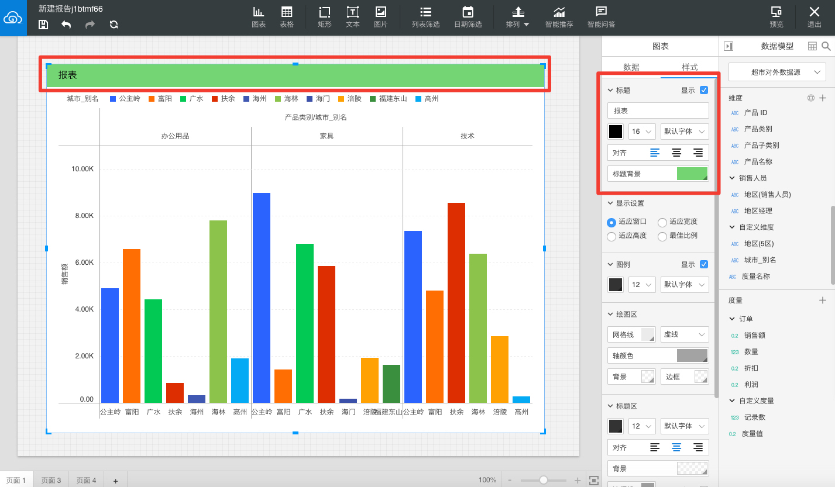Select the 适应窗口 radio option
Image resolution: width=835 pixels, height=487 pixels.
tap(611, 222)
